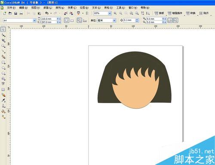Open the 帮助 (Help) menu

click(x=145, y=8)
